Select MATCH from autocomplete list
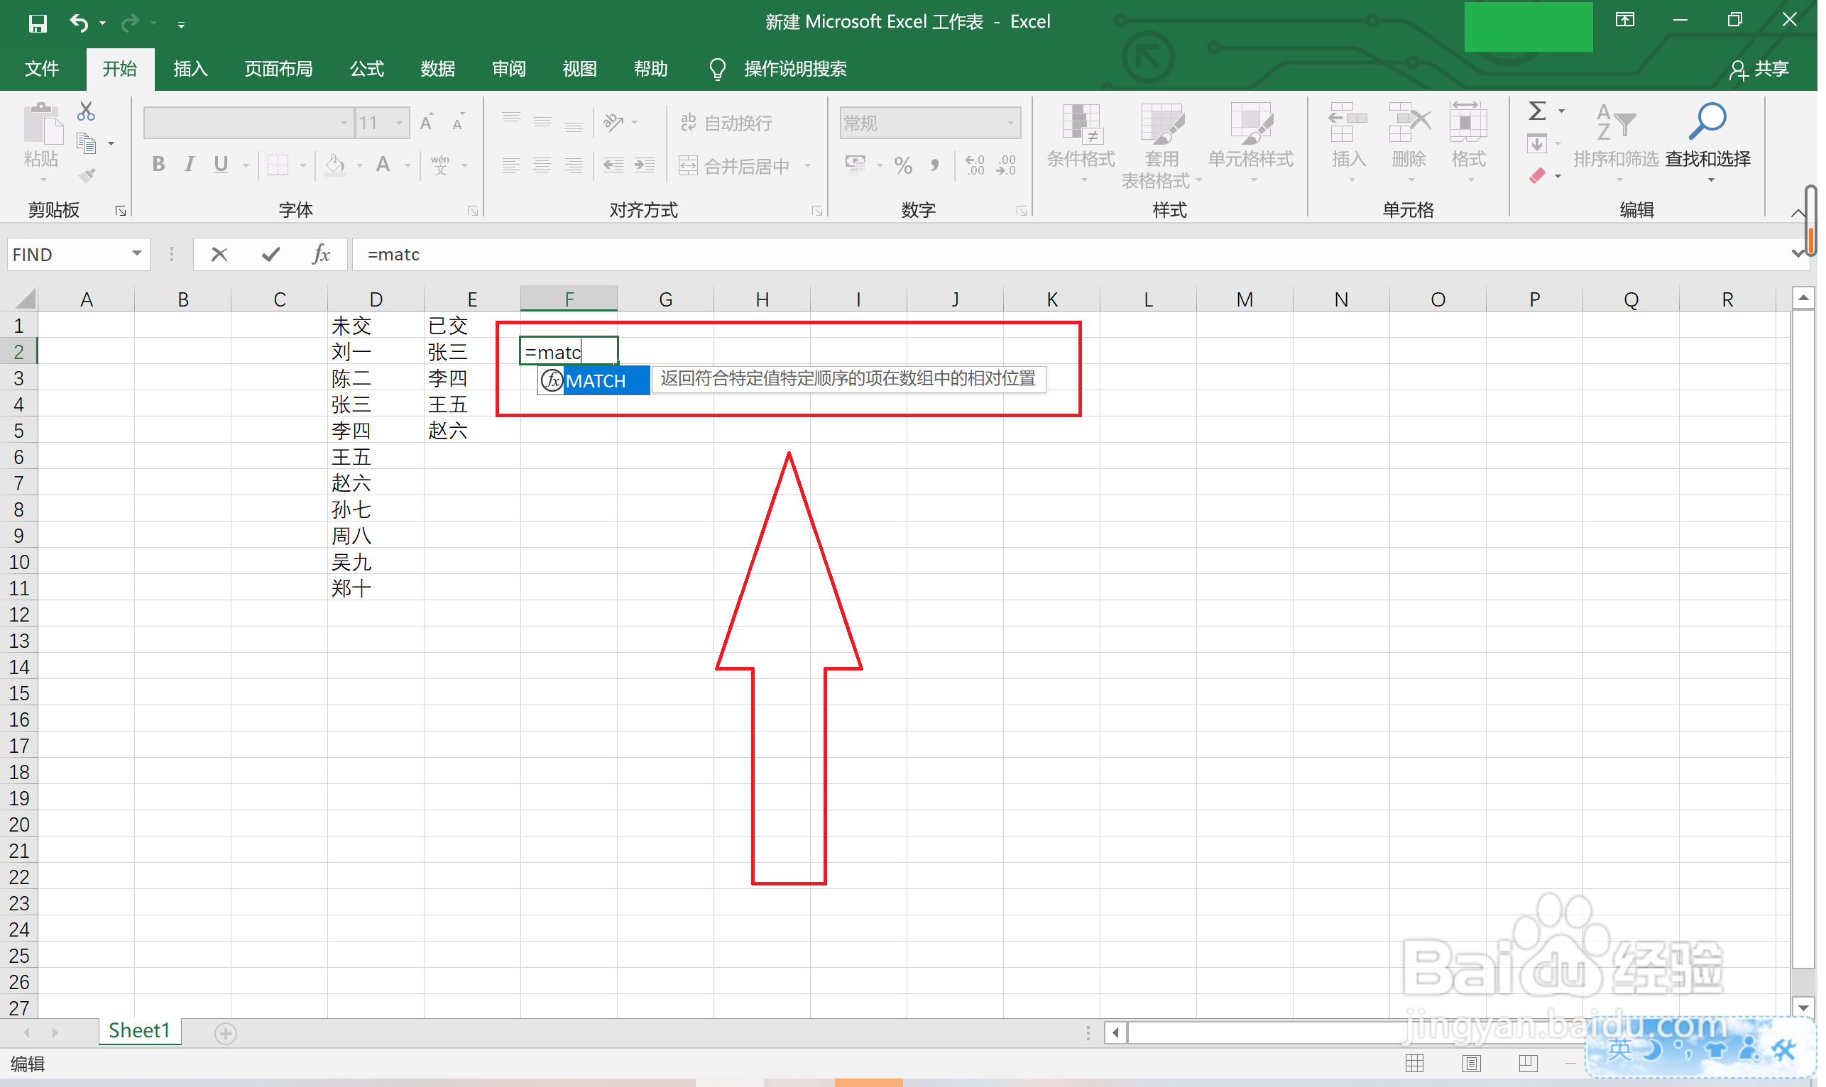1826x1087 pixels. tap(594, 381)
